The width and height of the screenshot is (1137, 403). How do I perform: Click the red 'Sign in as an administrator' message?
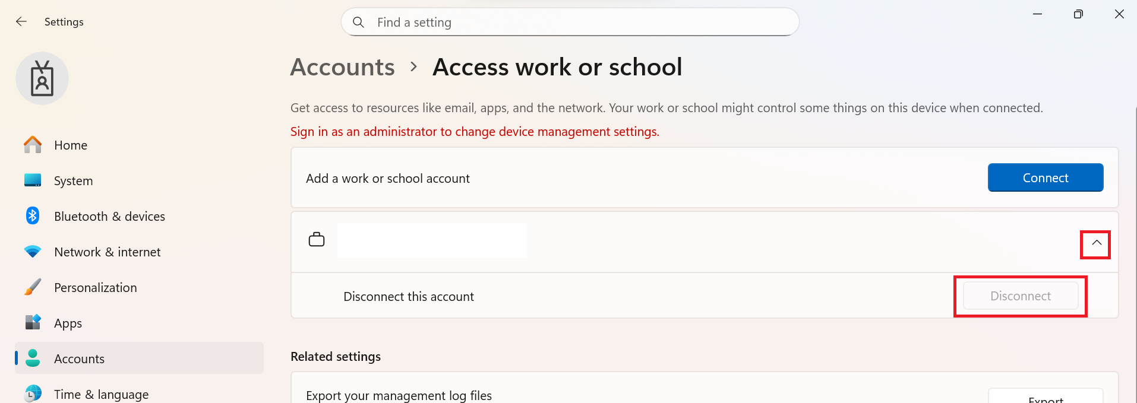pyautogui.click(x=475, y=132)
